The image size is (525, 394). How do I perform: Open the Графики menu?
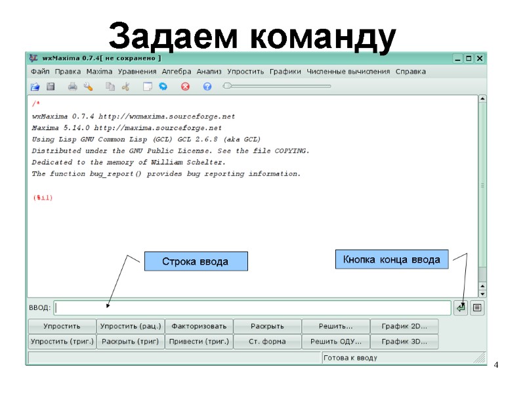click(285, 72)
